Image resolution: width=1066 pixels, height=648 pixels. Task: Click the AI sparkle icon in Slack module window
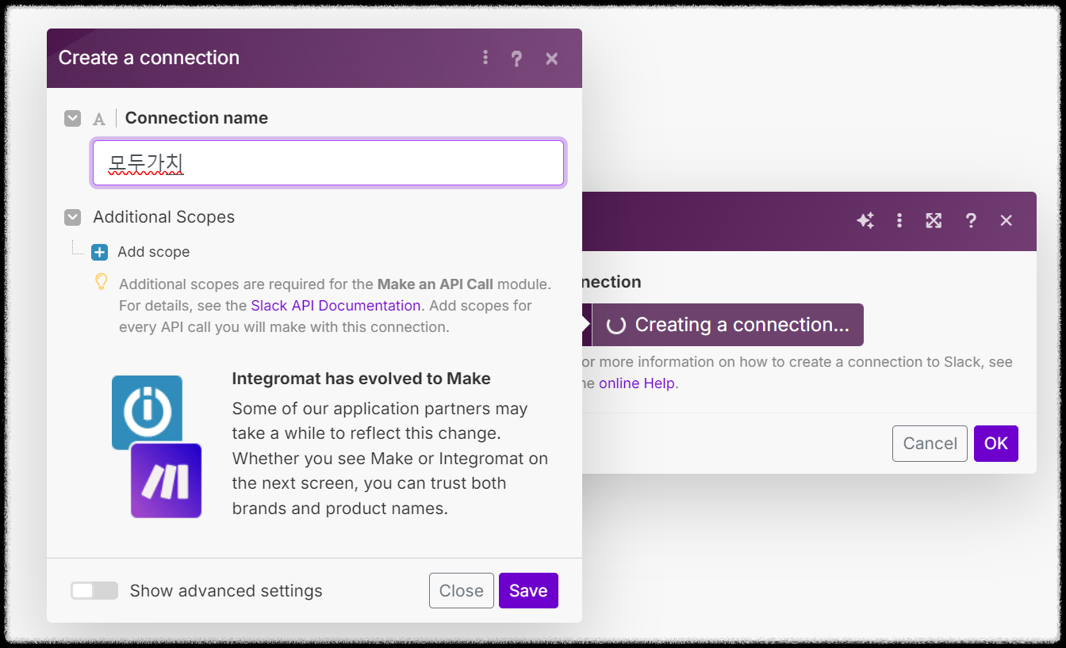click(865, 221)
